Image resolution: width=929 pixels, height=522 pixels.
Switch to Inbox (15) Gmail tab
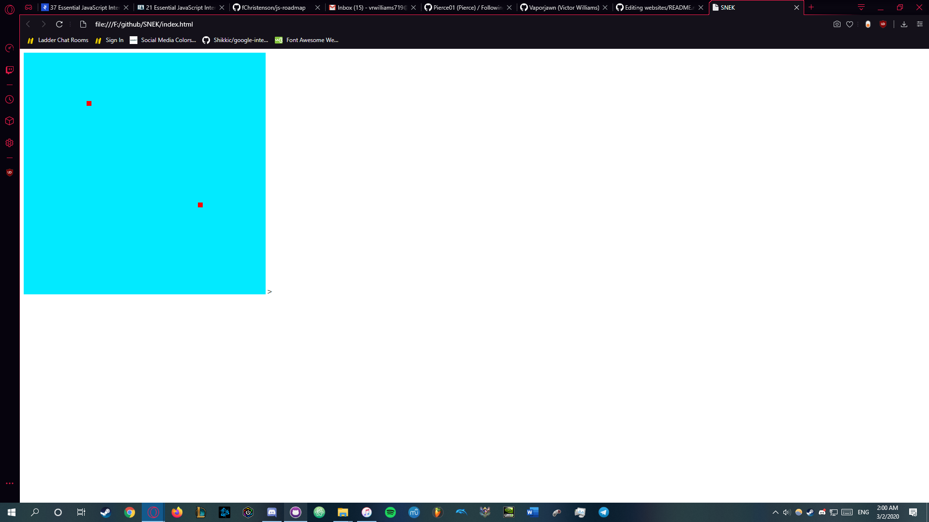[370, 8]
